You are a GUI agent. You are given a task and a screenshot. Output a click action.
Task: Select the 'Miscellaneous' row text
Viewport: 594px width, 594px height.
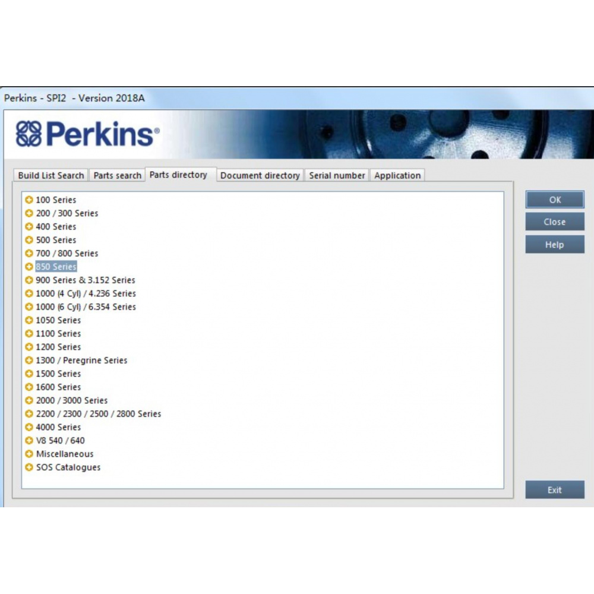coord(65,454)
